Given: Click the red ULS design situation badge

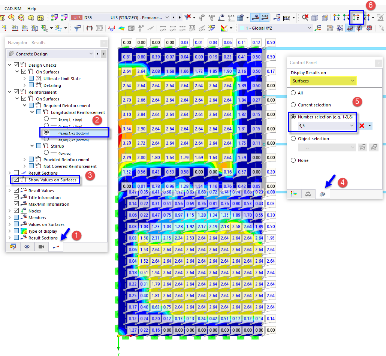Looking at the screenshot, I should (77, 18).
